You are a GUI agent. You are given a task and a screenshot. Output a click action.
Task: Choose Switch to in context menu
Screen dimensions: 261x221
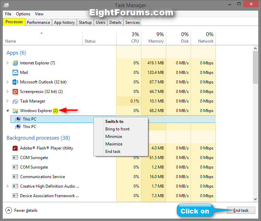click(x=121, y=122)
